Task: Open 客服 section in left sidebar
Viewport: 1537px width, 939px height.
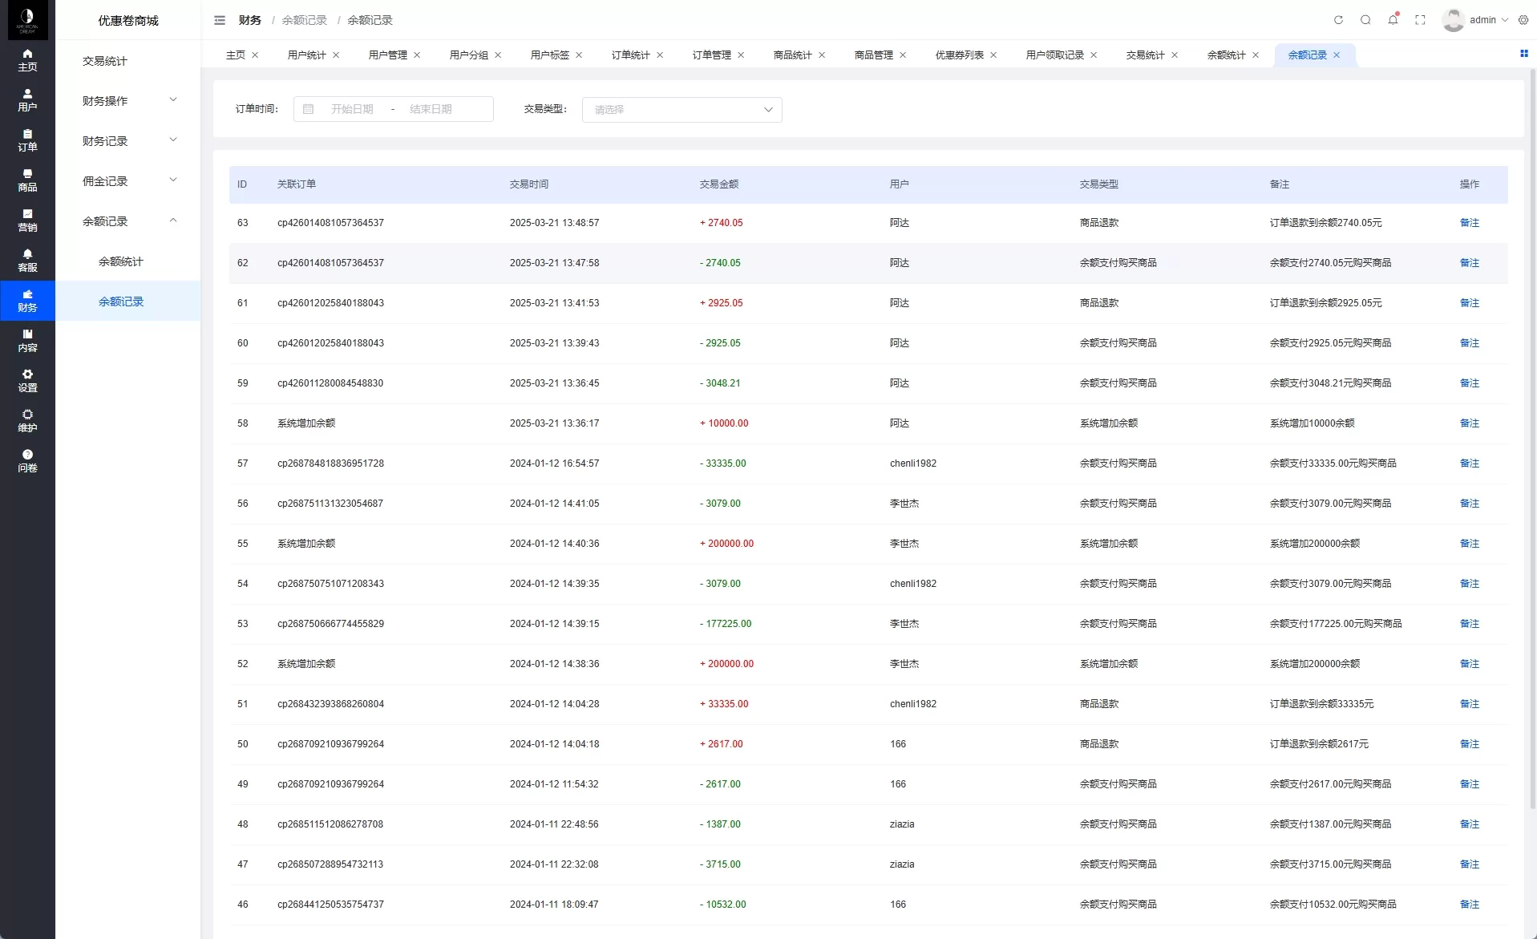Action: (27, 261)
